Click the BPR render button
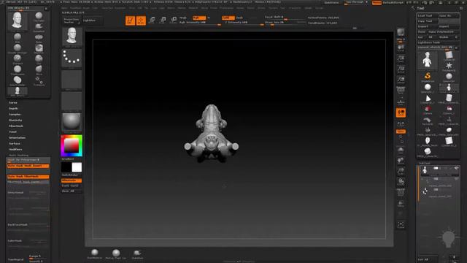 pyautogui.click(x=401, y=32)
